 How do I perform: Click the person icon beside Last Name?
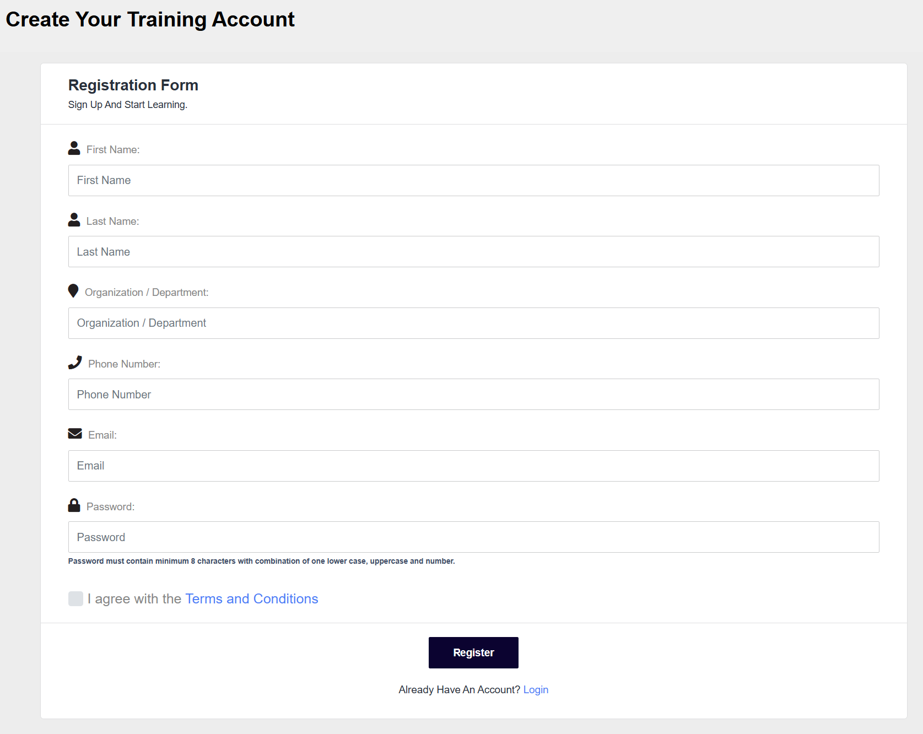pyautogui.click(x=74, y=219)
